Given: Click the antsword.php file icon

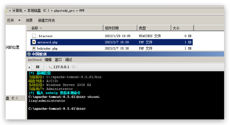Looking at the screenshot, I should 34,42.
